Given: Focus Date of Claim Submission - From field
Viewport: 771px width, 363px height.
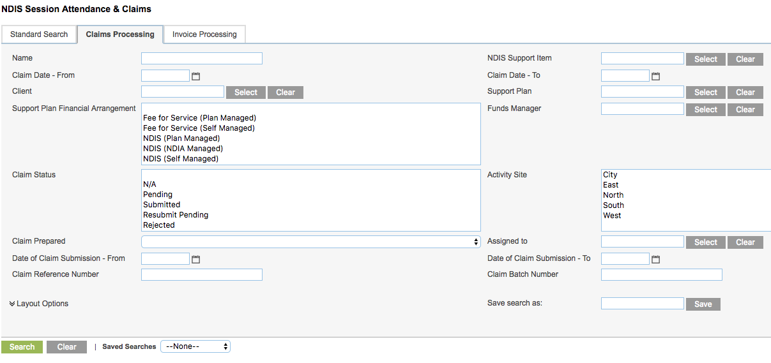Looking at the screenshot, I should (x=165, y=259).
